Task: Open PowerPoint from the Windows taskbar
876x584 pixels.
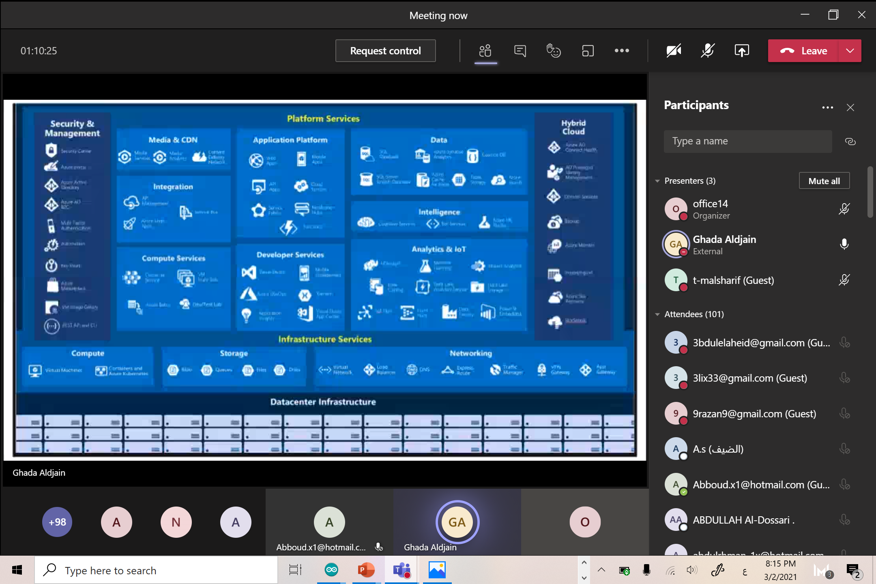Action: click(x=366, y=570)
